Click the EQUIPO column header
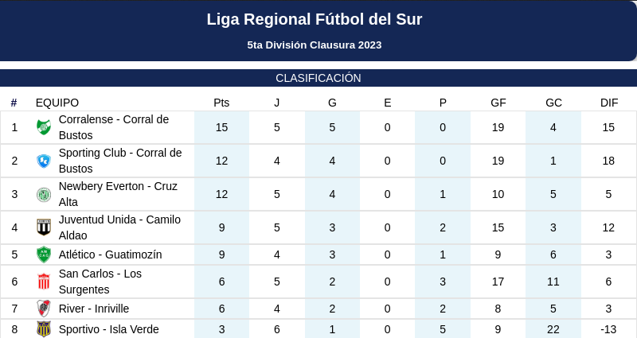 click(x=57, y=103)
